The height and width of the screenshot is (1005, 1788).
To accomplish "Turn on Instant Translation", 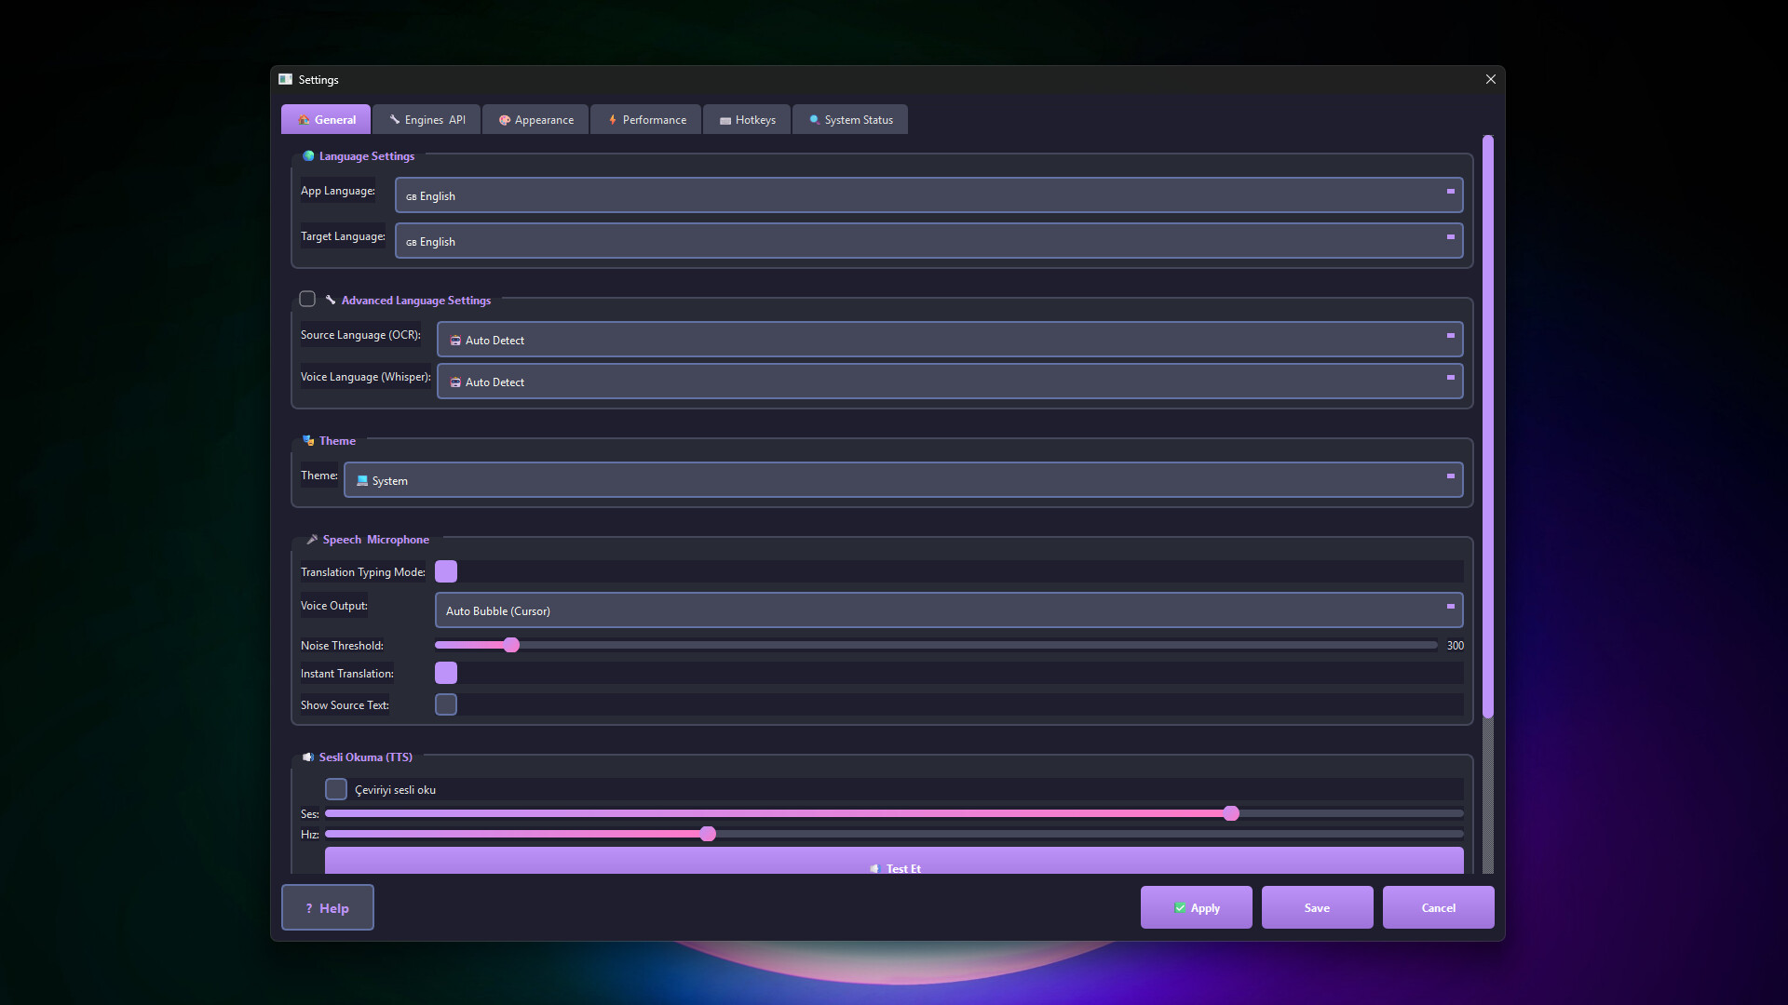I will [x=446, y=673].
